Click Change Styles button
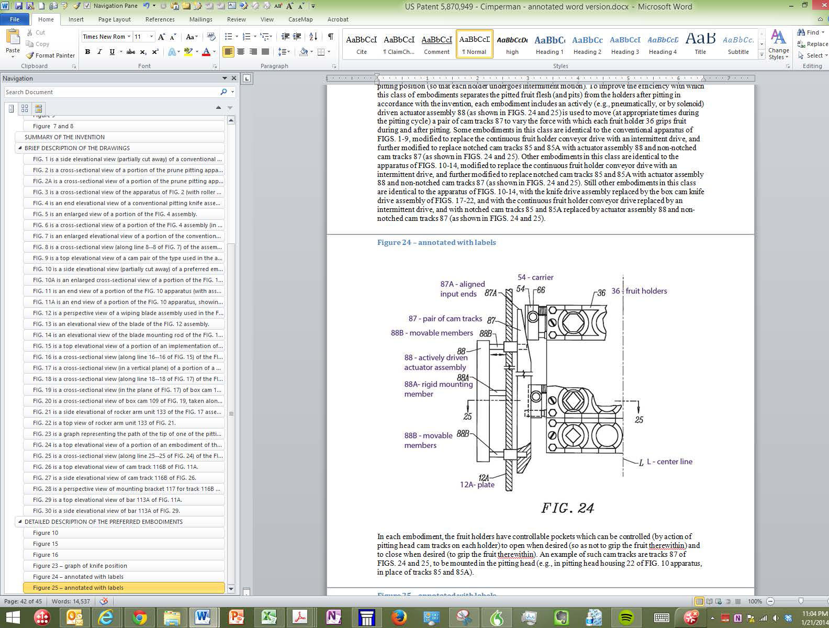This screenshot has height=628, width=829. [779, 44]
